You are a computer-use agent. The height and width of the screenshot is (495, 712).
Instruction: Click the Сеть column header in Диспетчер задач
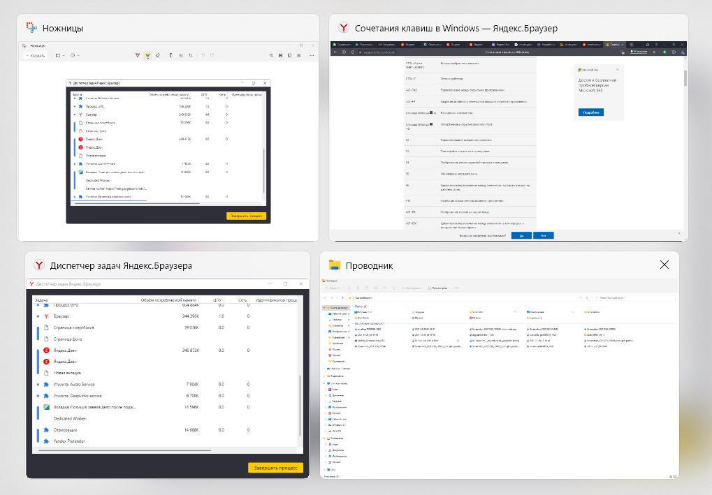pos(242,300)
